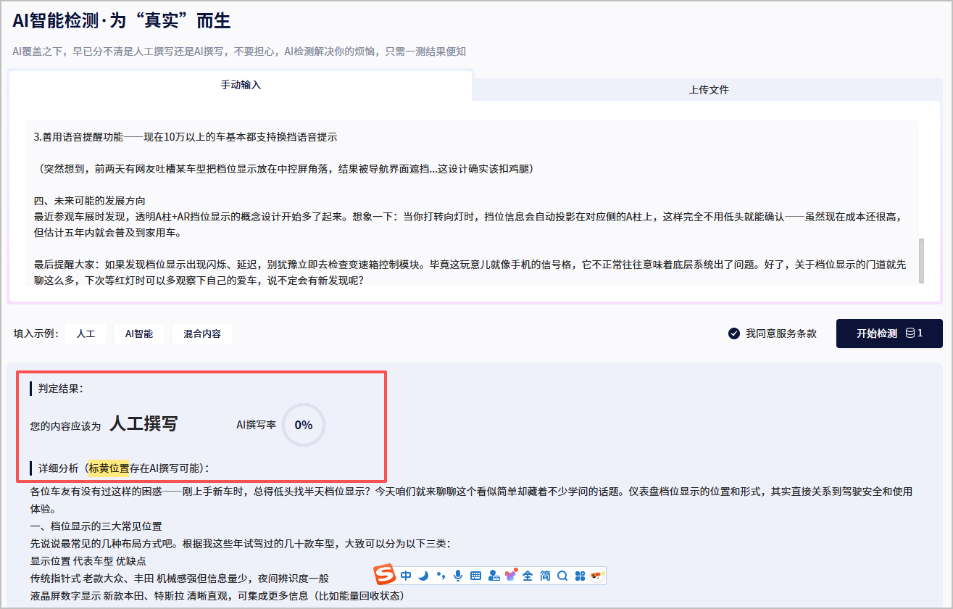Click the microphone voice input icon
953x609 pixels.
(458, 576)
